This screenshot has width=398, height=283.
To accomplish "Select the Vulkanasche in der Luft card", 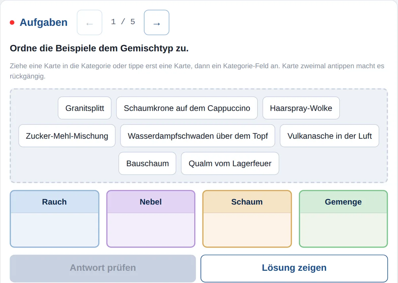I will pyautogui.click(x=329, y=136).
